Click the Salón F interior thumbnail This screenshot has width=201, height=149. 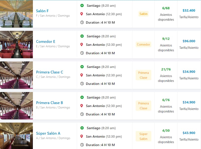(16, 14)
